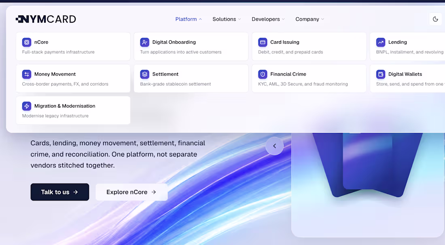Click 'Modernise legacy infrastructure' text
The height and width of the screenshot is (245, 445).
55,116
